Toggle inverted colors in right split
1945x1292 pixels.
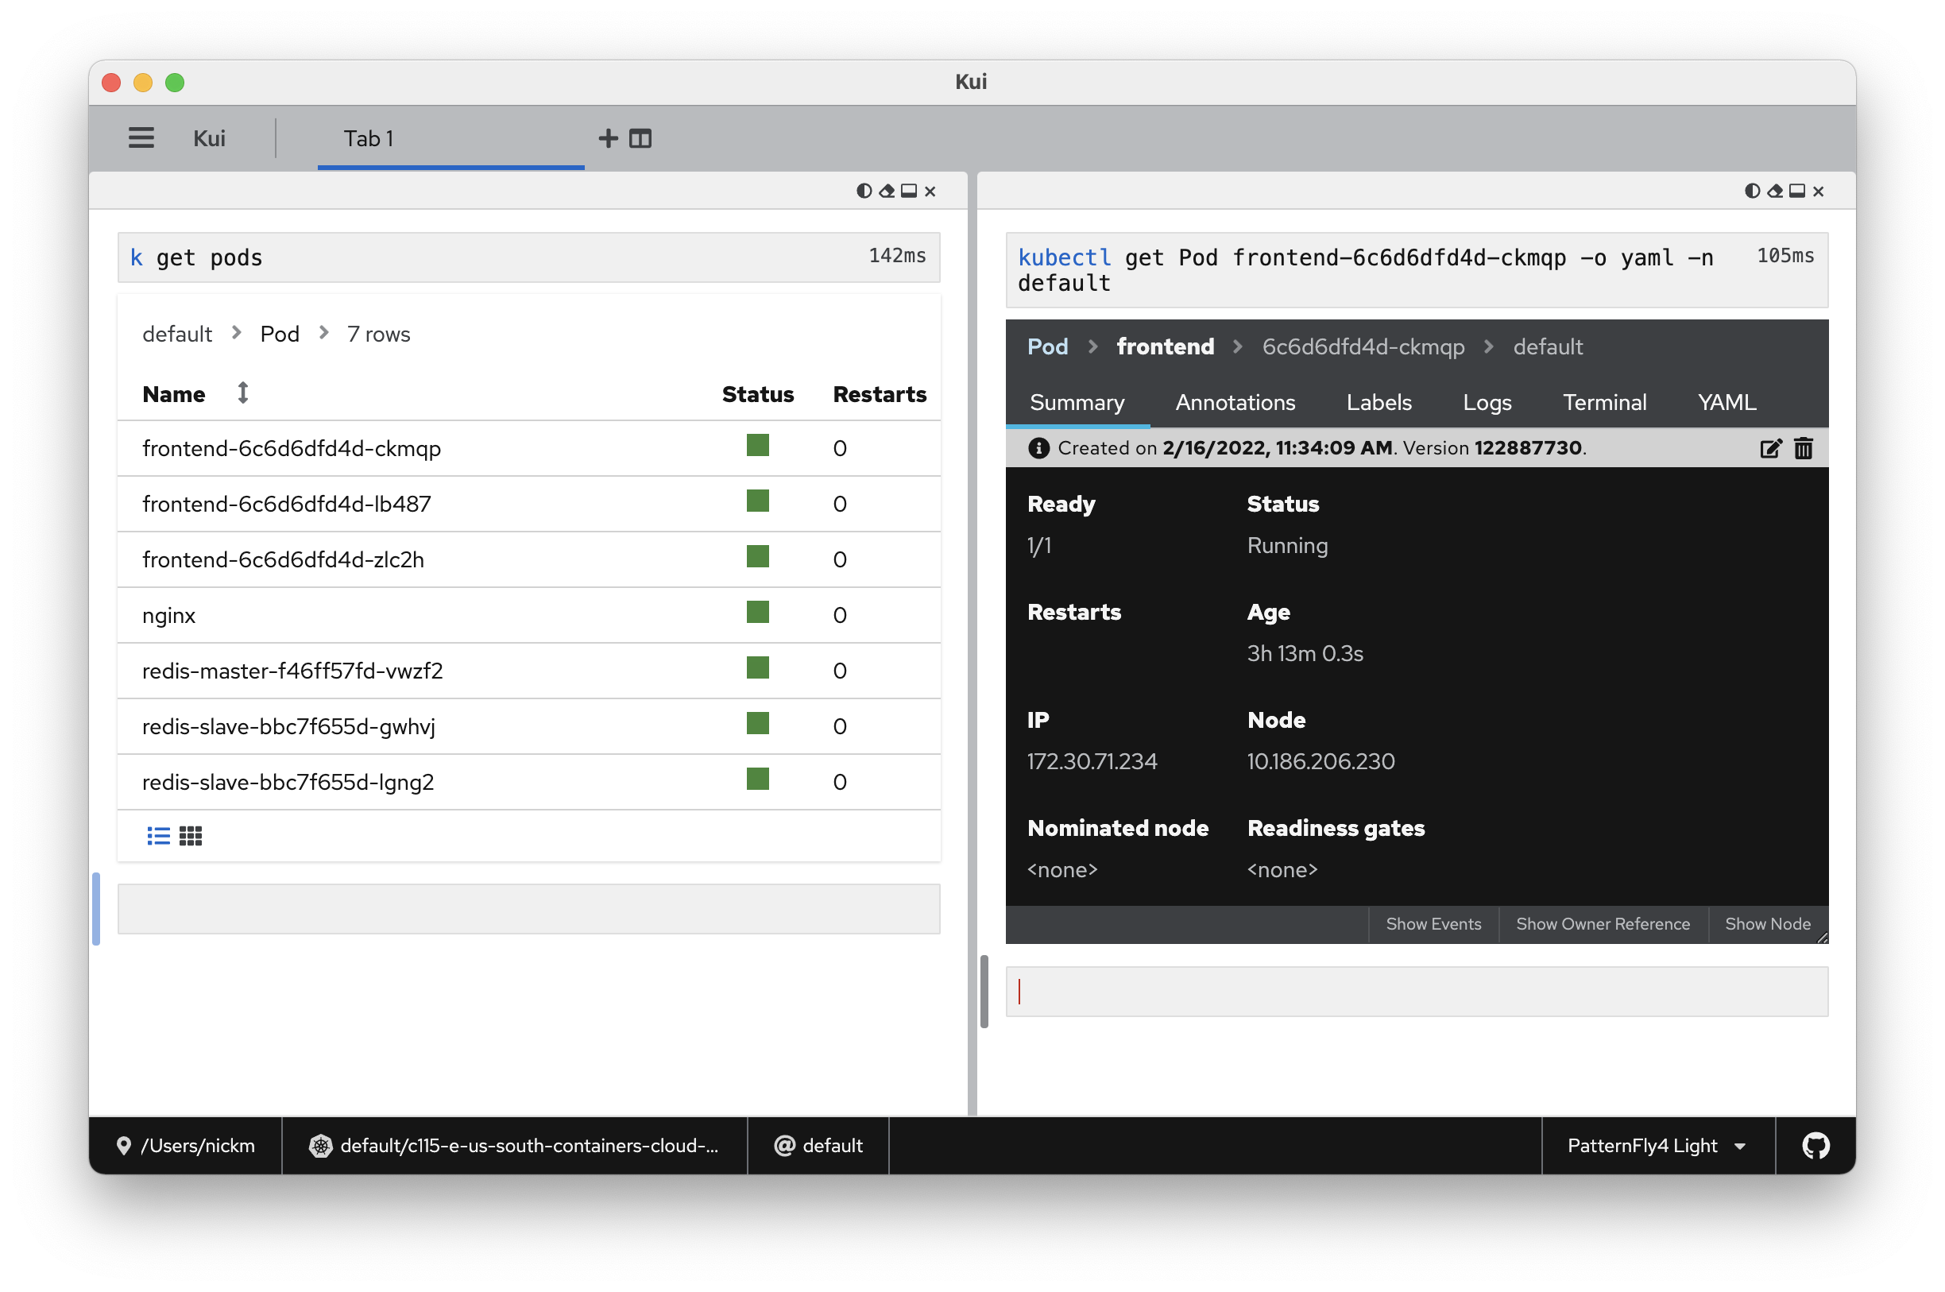[1752, 191]
